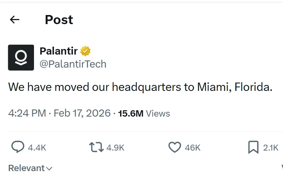This screenshot has width=283, height=181.
Task: Click the chevron next to Relevant
Action: click(x=49, y=168)
